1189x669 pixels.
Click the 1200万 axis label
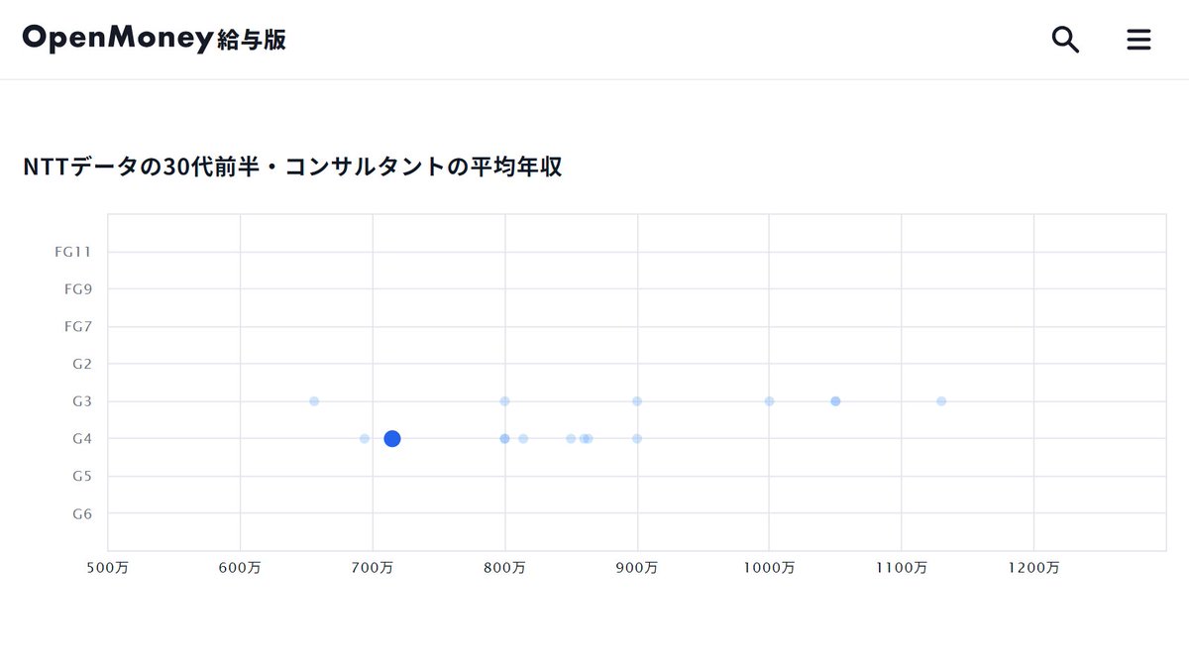coord(1033,568)
